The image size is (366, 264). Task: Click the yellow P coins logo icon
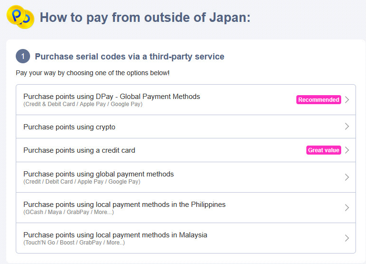pyautogui.click(x=20, y=17)
